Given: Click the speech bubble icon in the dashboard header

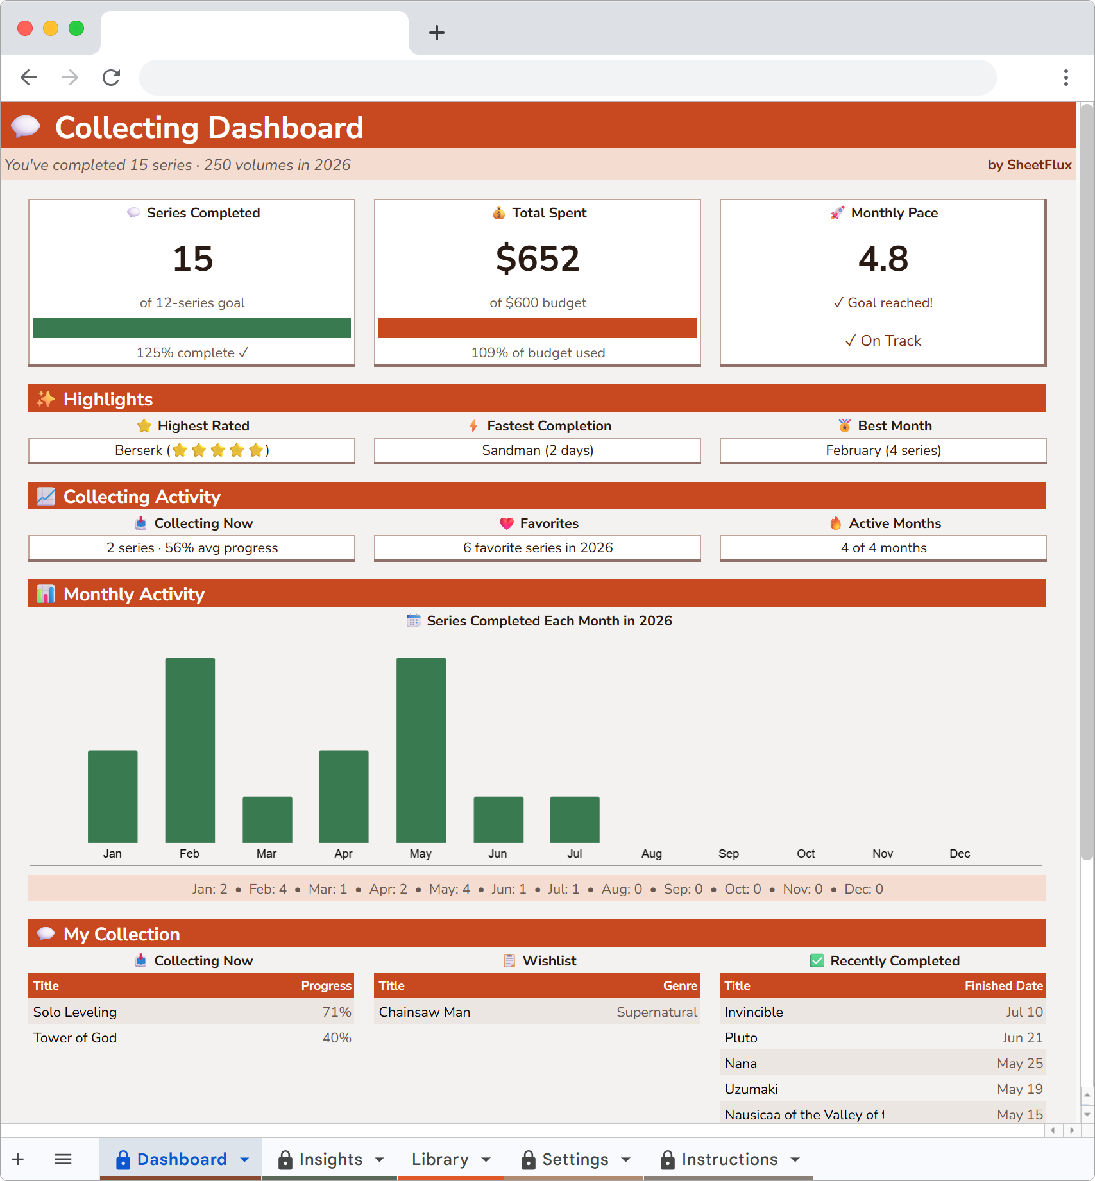Looking at the screenshot, I should (26, 128).
